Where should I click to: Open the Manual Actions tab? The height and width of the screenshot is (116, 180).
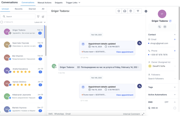pos(44,3)
